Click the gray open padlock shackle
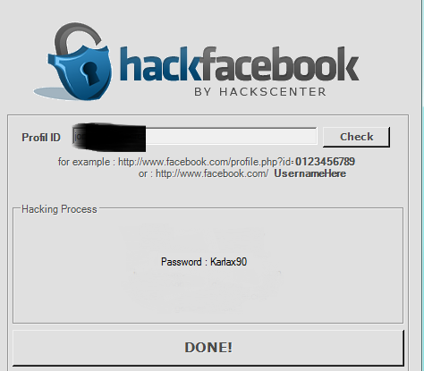 tap(78, 37)
